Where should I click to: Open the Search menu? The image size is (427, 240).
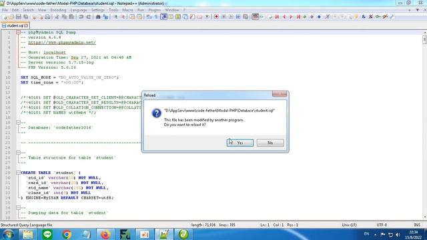28,10
